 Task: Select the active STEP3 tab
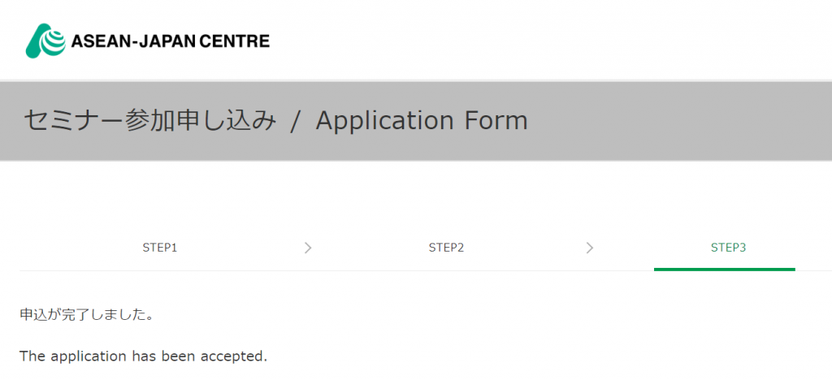(x=728, y=248)
